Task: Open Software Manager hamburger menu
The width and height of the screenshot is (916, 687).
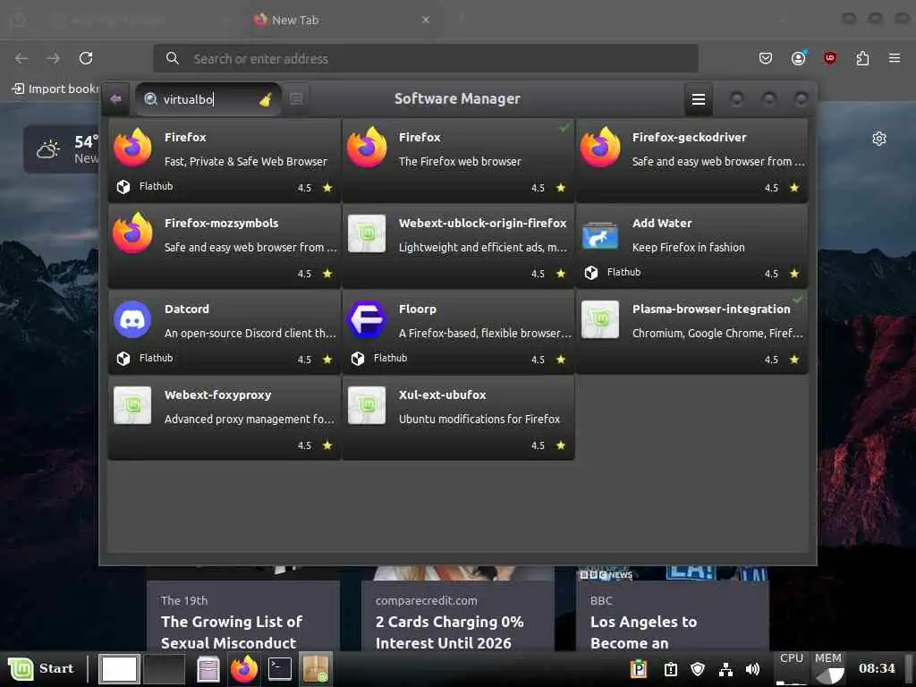Action: point(698,99)
